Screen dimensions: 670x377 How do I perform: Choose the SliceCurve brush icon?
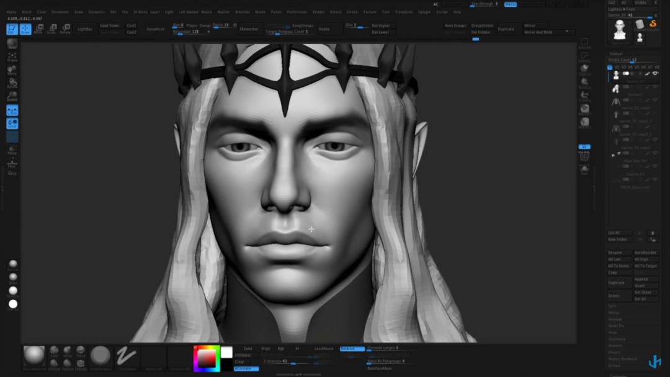tap(584, 83)
